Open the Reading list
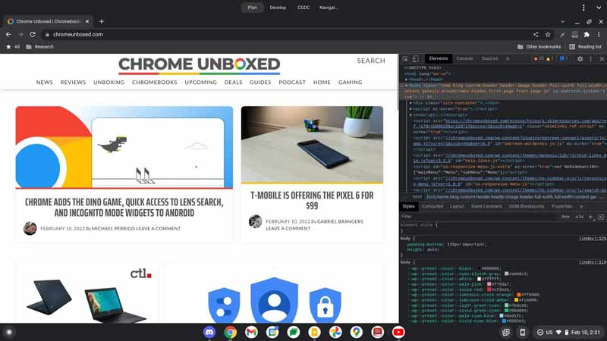Viewport: 607px width, 341px height. pyautogui.click(x=585, y=46)
